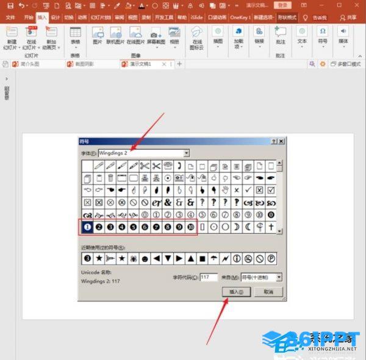Expand the 相册 album dropdown

pos(174,48)
